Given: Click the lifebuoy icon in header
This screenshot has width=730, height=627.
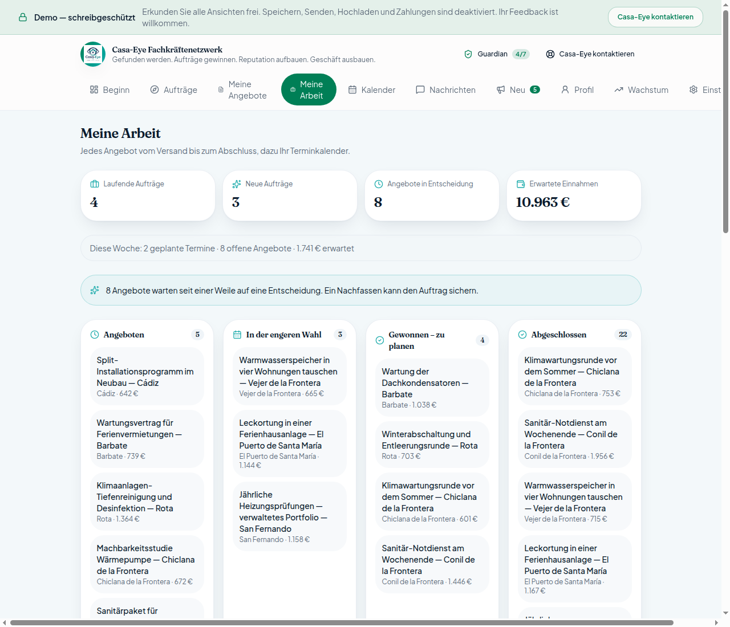Looking at the screenshot, I should [x=550, y=54].
